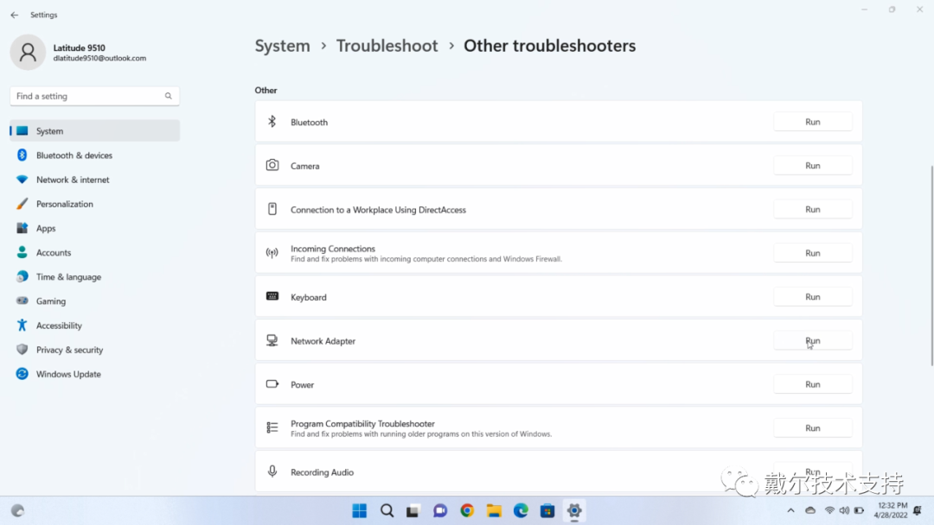Screen dimensions: 934x525
Task: Open Accounts settings
Action: pyautogui.click(x=95, y=253)
